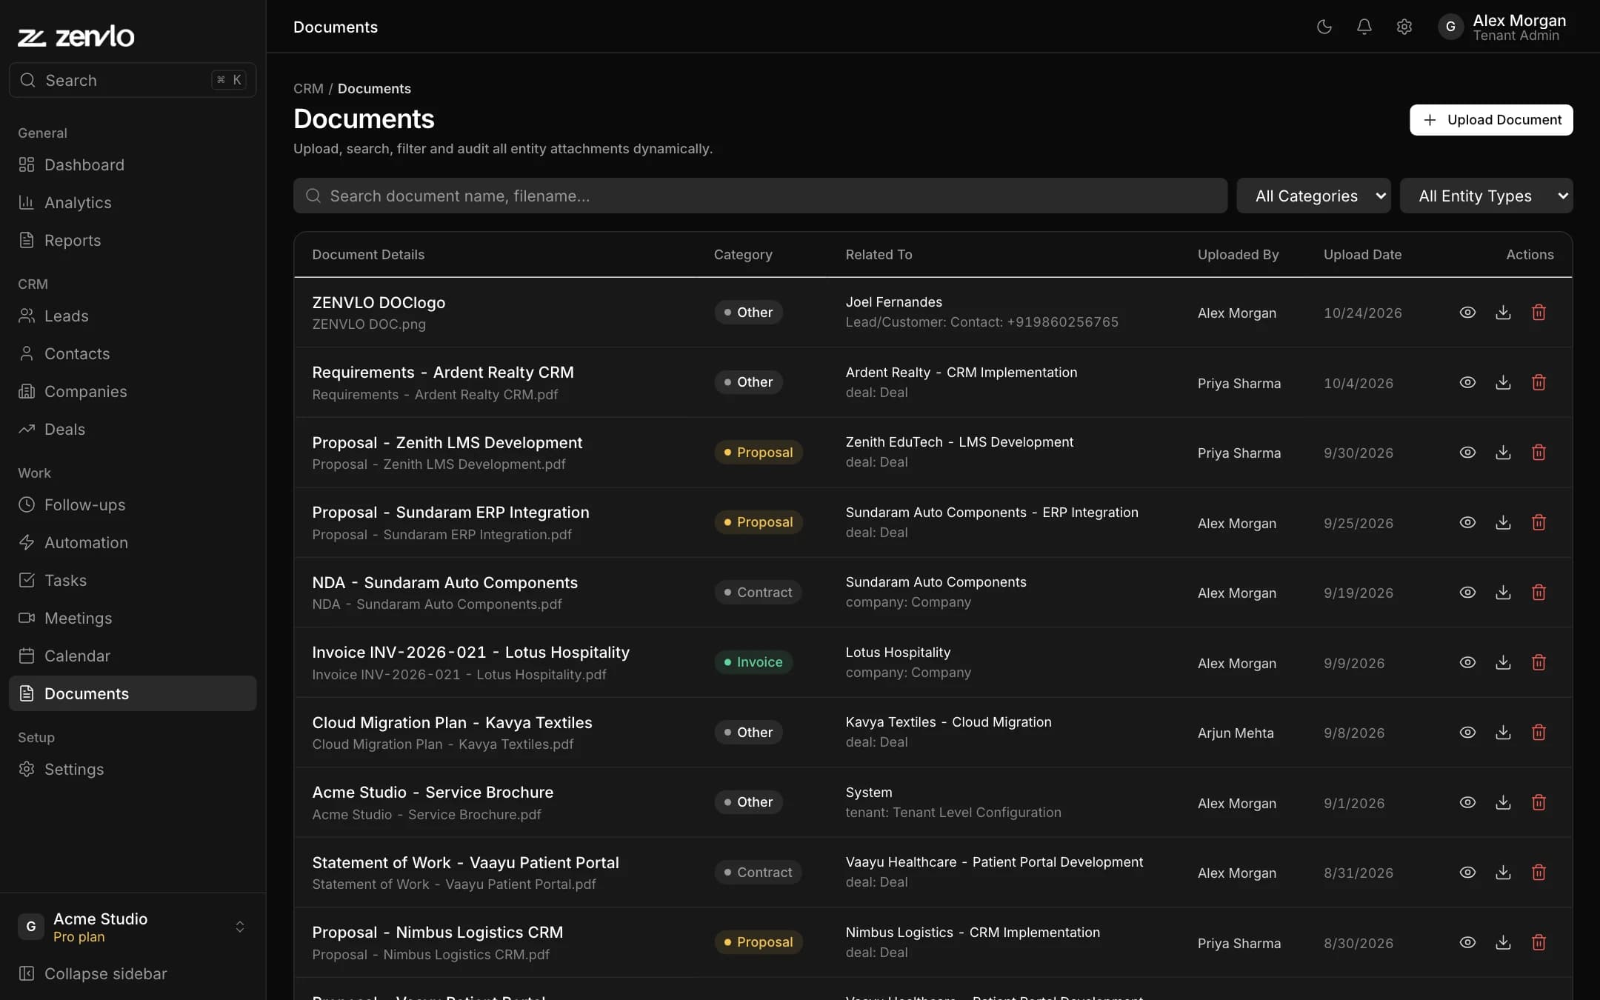
Task: Open the All Categories dropdown
Action: 1313,196
